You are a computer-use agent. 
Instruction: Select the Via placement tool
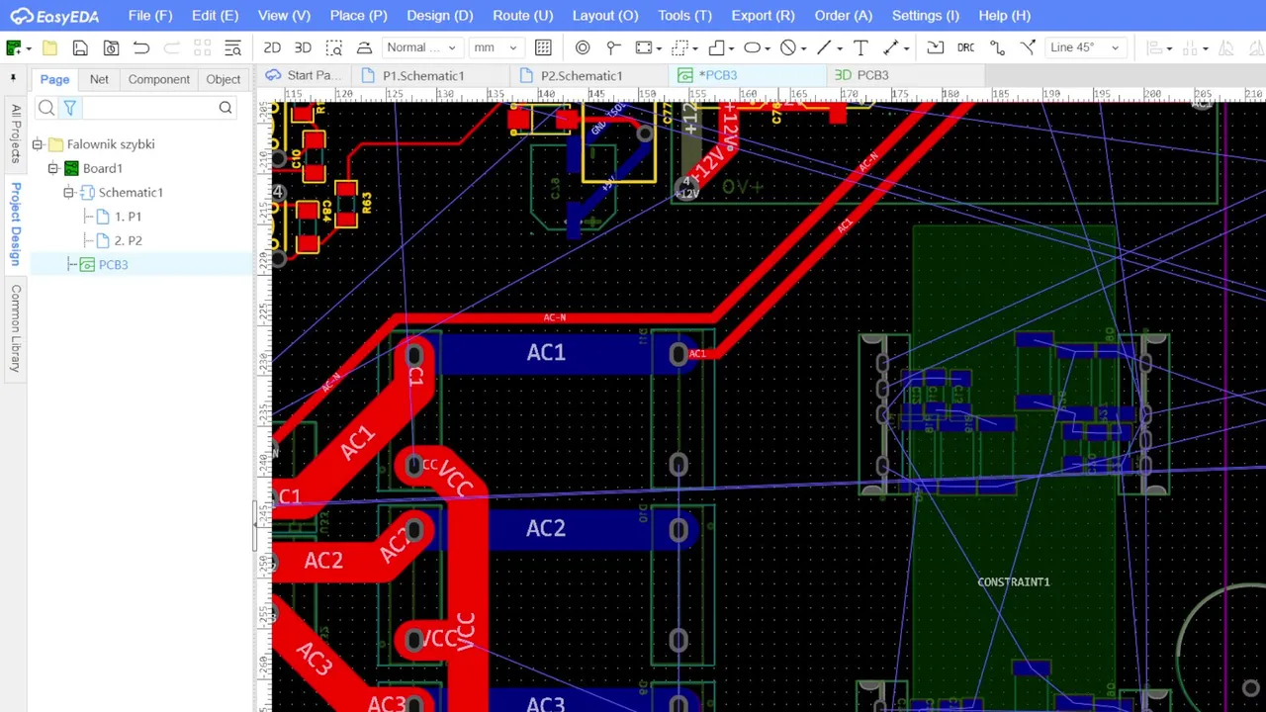(x=613, y=47)
